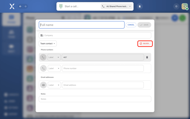Image resolution: width=190 pixels, height=119 pixels.
Task: Go forward with the right arrow
Action: [x=26, y=7]
